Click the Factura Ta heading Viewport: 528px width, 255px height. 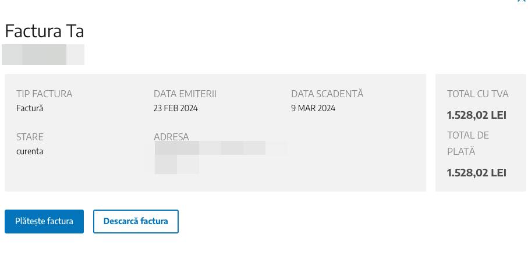point(44,31)
